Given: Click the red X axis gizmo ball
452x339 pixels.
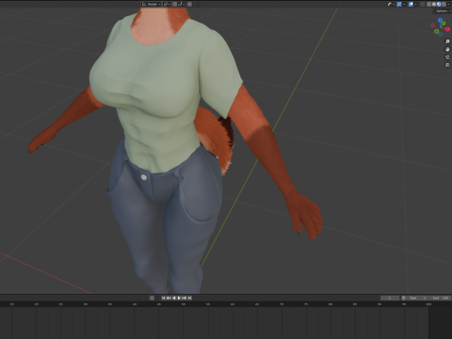Looking at the screenshot, I should pos(447,29).
